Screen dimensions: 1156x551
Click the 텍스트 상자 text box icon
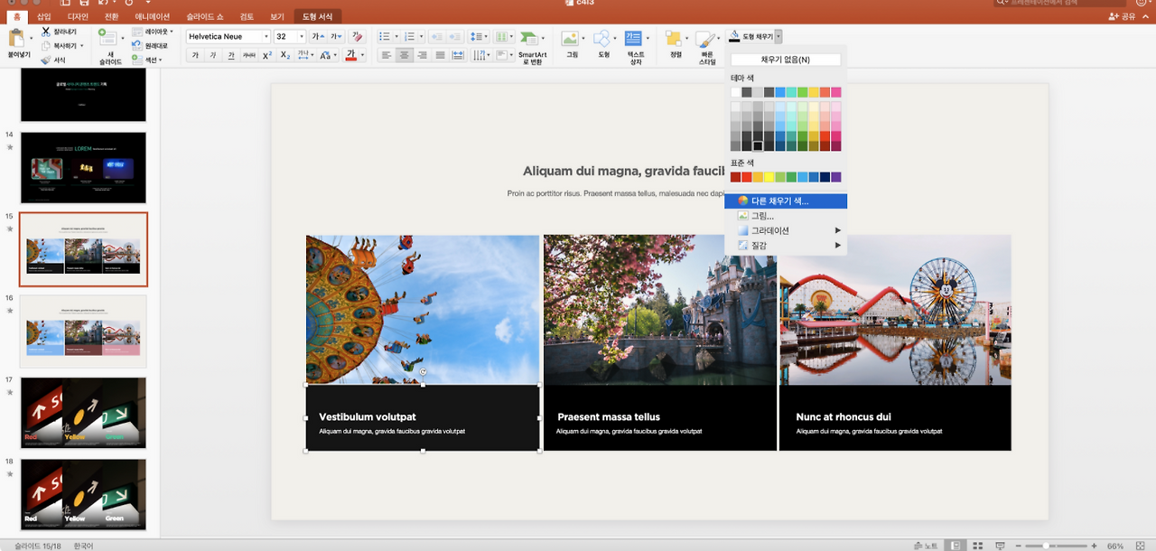pos(634,38)
